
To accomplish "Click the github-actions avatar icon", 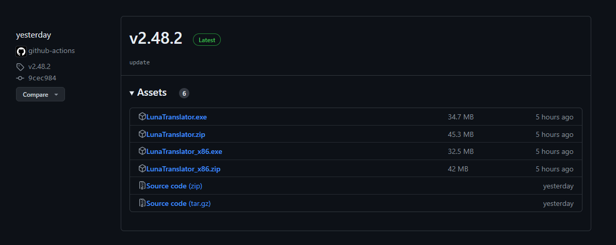I will point(21,51).
